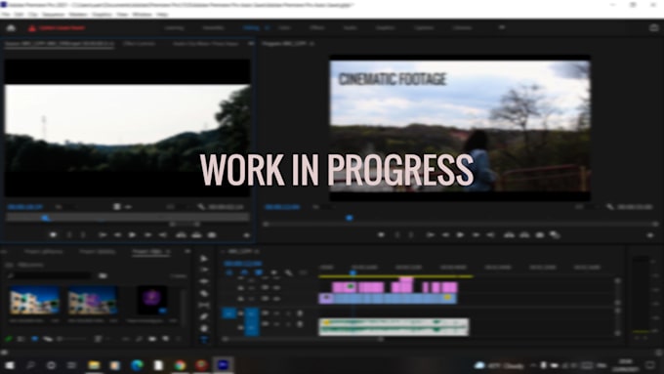Switch the Project panel to list view

pyautogui.click(x=21, y=339)
